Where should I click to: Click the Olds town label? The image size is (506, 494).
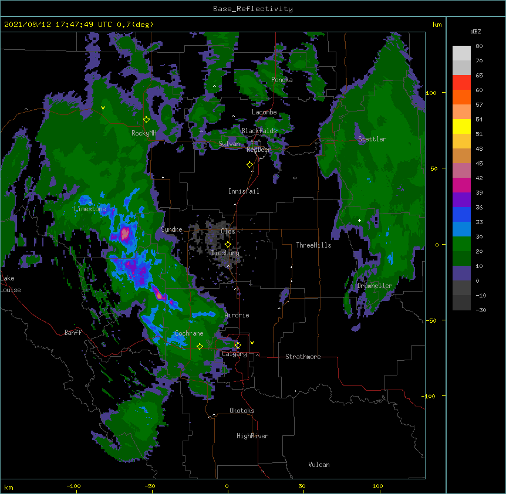point(228,231)
